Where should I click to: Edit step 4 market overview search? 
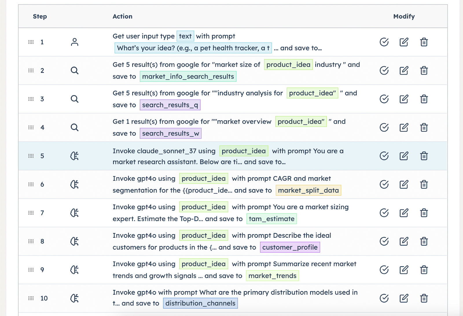(x=404, y=127)
